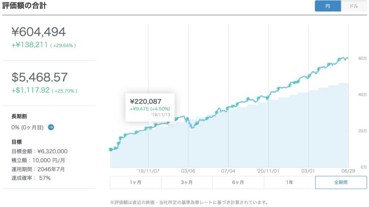The image size is (369, 207).
Task: Click the 長期割 heading
Action: 19,116
